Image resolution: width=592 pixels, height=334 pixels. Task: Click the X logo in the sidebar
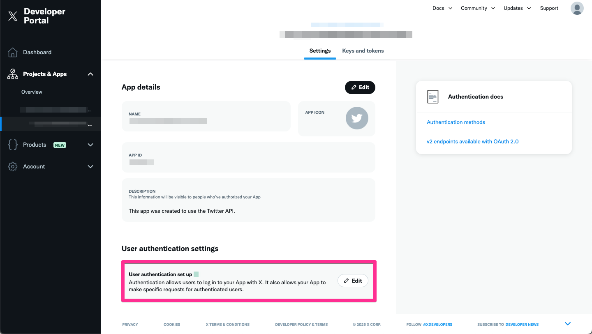13,16
